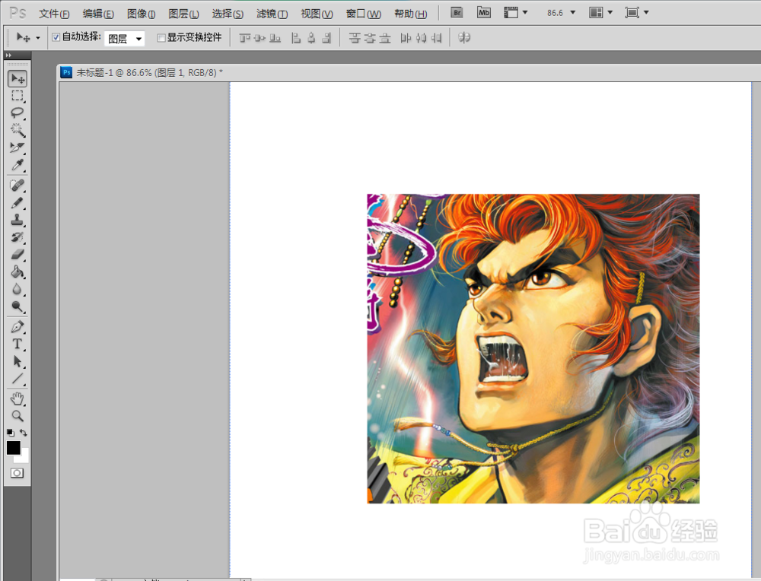This screenshot has height=581, width=761.
Task: Align right edges of layers
Action: point(327,38)
